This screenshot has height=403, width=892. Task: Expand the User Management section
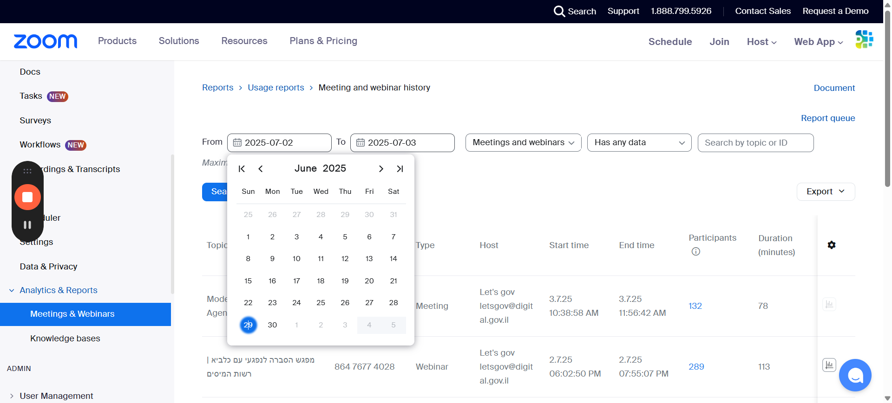(12, 396)
